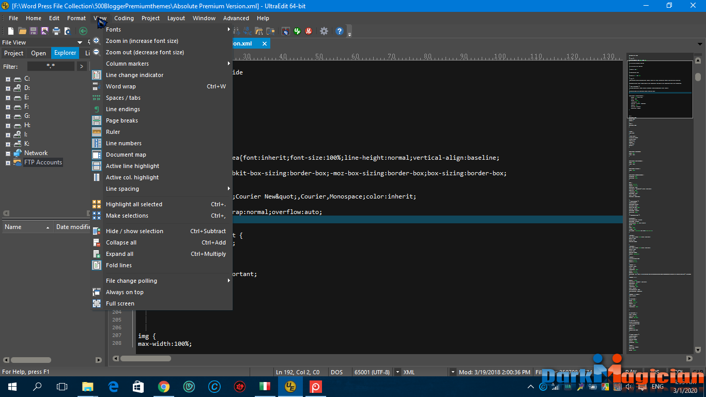The height and width of the screenshot is (397, 706).
Task: Open the Advanced menu
Action: (236, 18)
